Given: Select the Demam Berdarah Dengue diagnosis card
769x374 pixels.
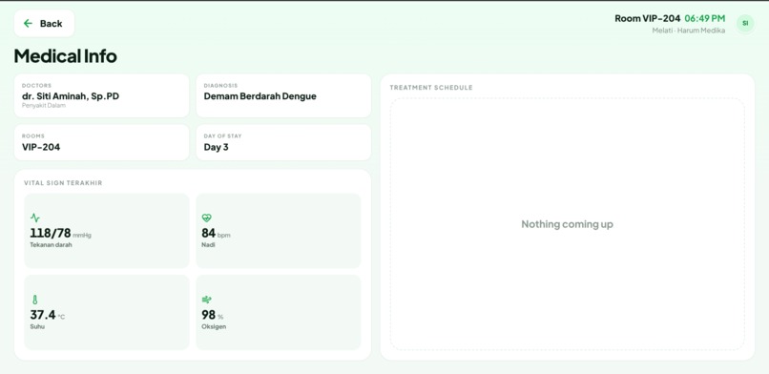Looking at the screenshot, I should (x=283, y=95).
